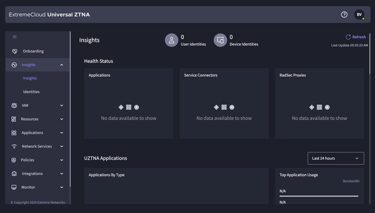Click the Top Application Usage bandwidth bar

pos(319,196)
